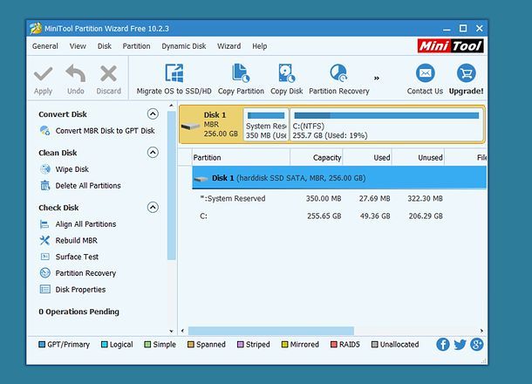Click the Mirrored legend color swatch
This screenshot has height=384, width=532.
tap(284, 345)
